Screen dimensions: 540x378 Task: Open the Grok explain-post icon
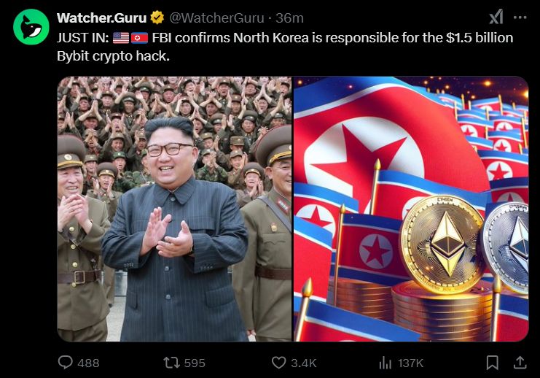tap(496, 17)
